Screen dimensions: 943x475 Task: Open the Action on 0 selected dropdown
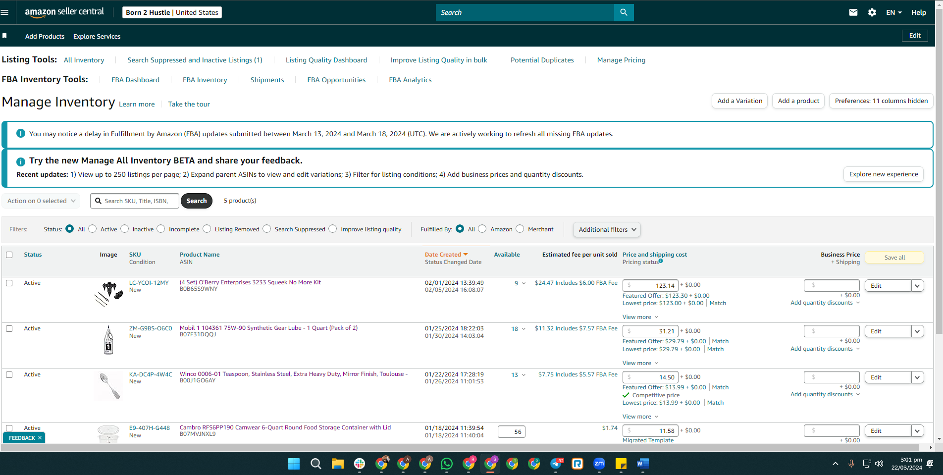pyautogui.click(x=42, y=201)
